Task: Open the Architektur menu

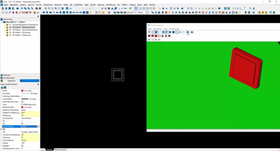Action: (x=78, y=5)
